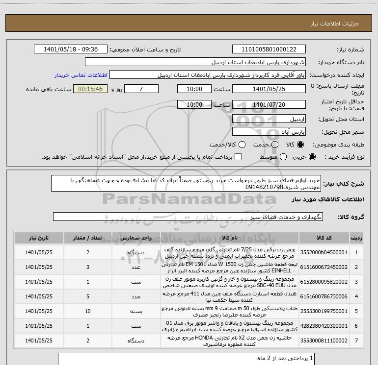This screenshot has width=378, height=365.
Task: Click the remaining days field showing 7
Action: click(141, 89)
